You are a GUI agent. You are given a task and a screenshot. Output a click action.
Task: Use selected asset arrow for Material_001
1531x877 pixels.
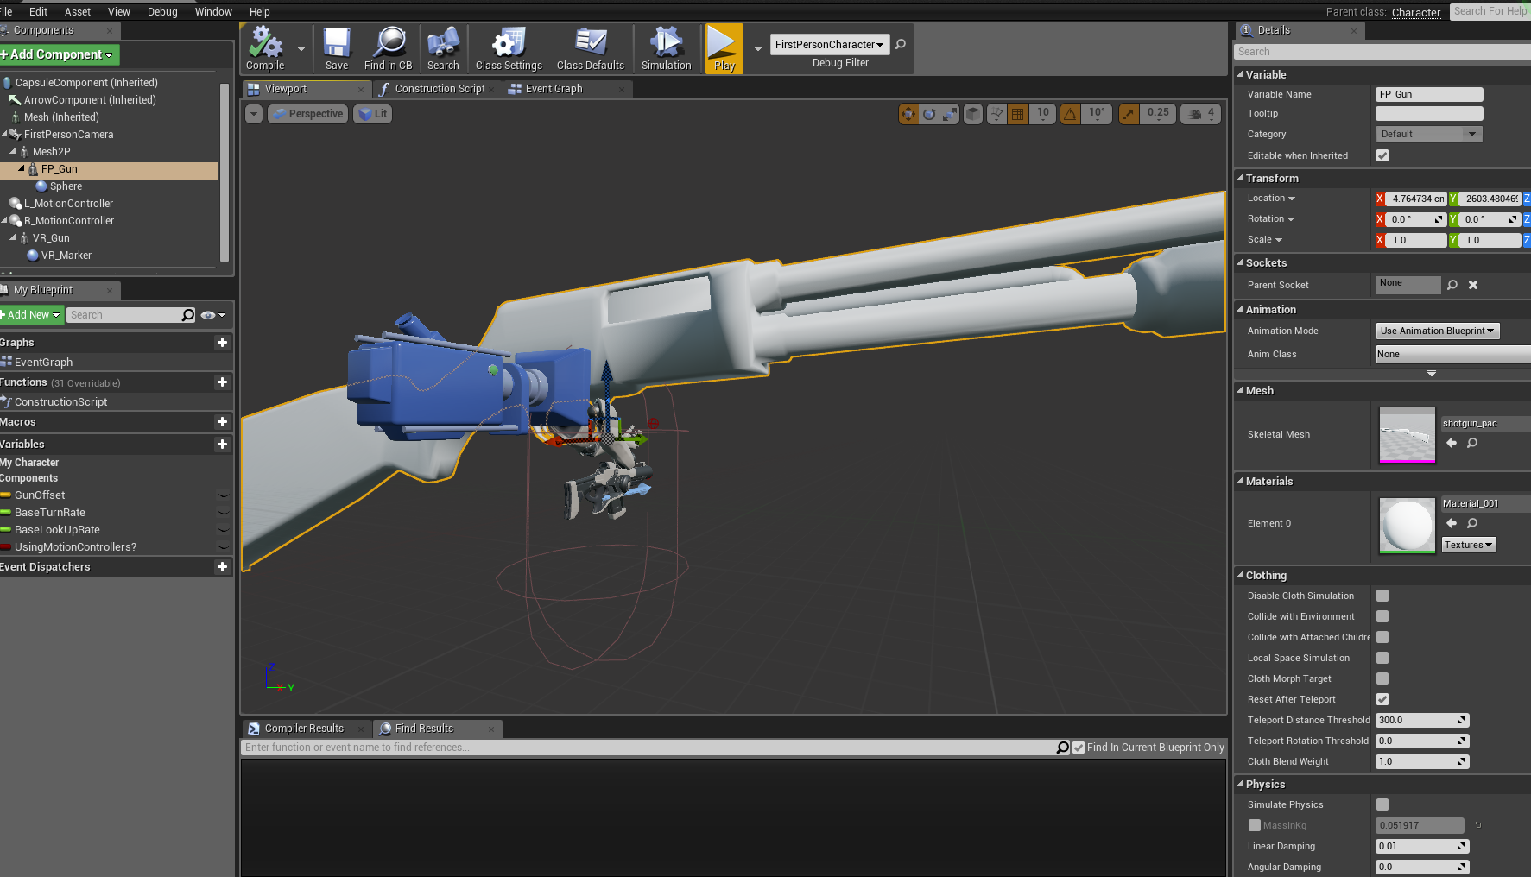coord(1452,523)
